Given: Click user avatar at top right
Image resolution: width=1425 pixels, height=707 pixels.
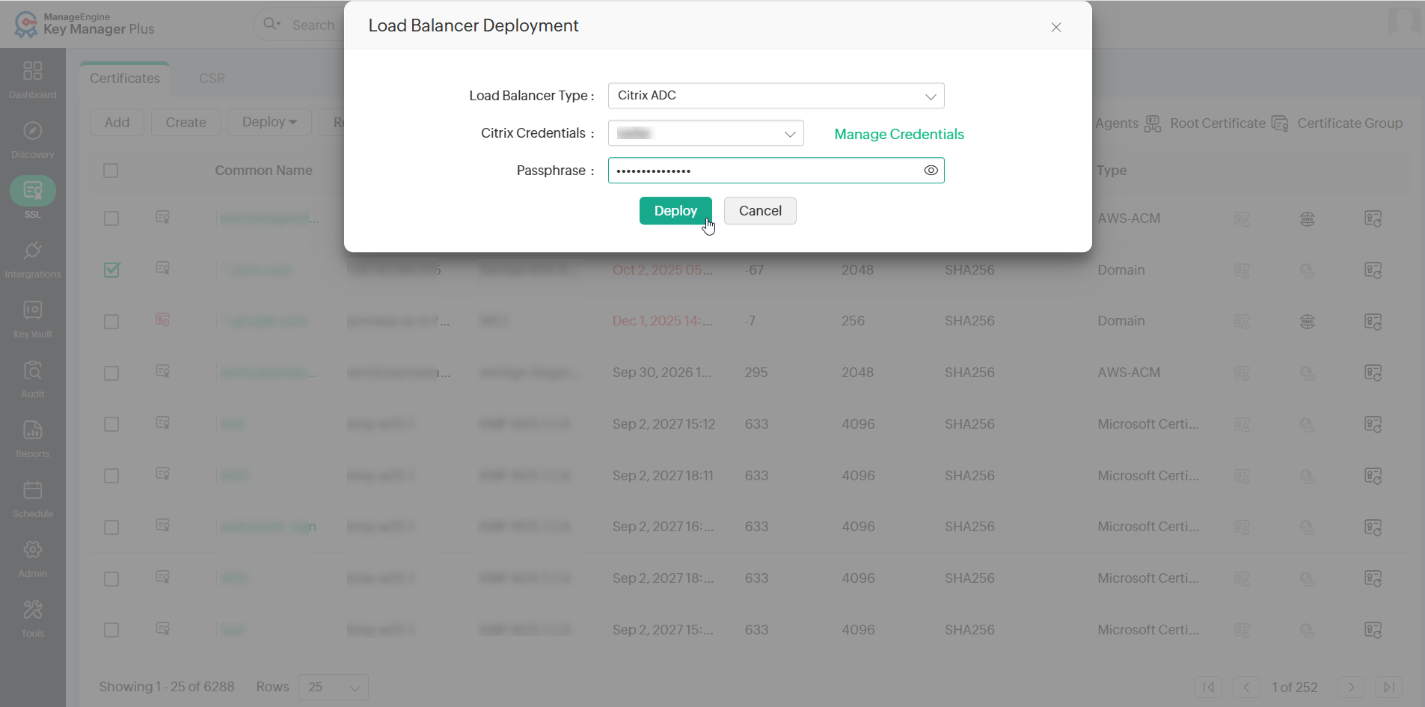Looking at the screenshot, I should (x=1404, y=21).
